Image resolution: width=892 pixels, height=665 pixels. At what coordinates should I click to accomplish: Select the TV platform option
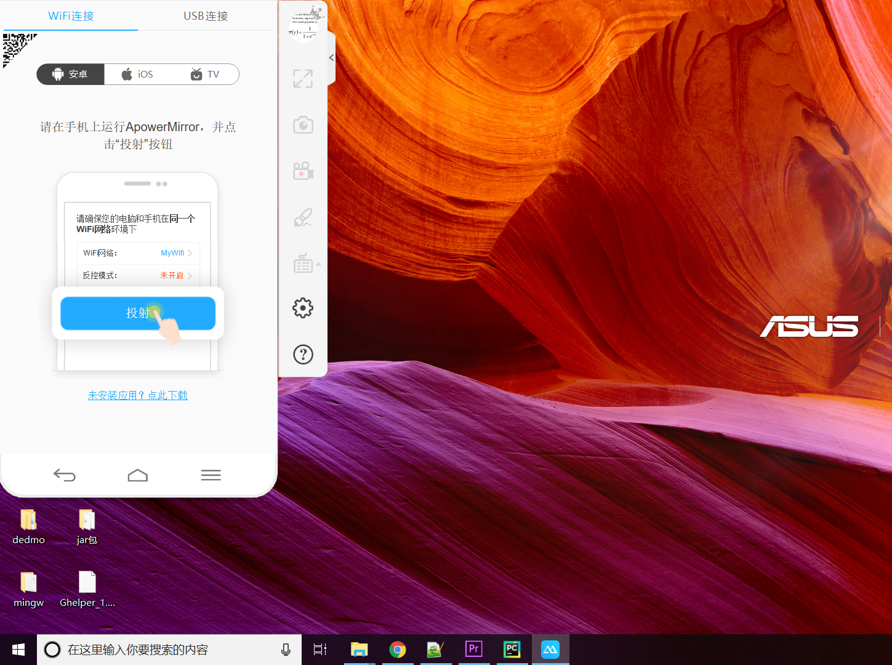coord(205,74)
